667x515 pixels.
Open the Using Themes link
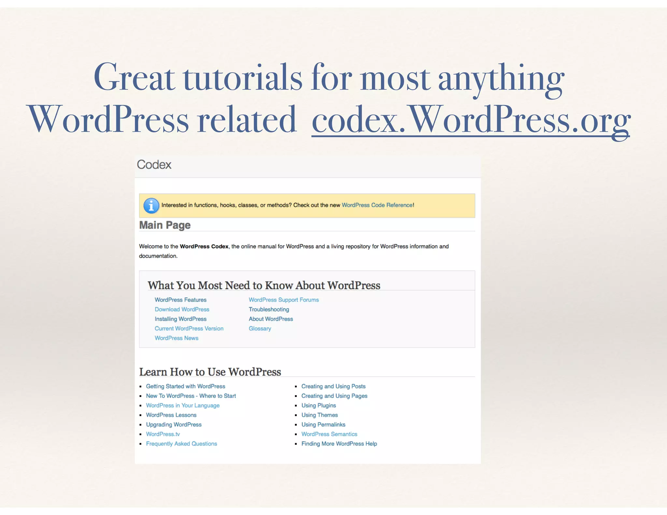coord(319,415)
